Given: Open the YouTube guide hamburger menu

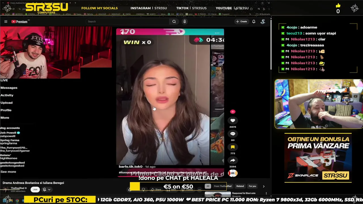Looking at the screenshot, I should tap(6, 22).
